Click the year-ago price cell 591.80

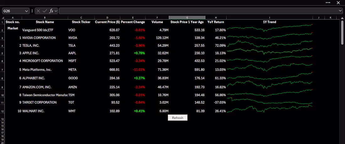pos(199,70)
